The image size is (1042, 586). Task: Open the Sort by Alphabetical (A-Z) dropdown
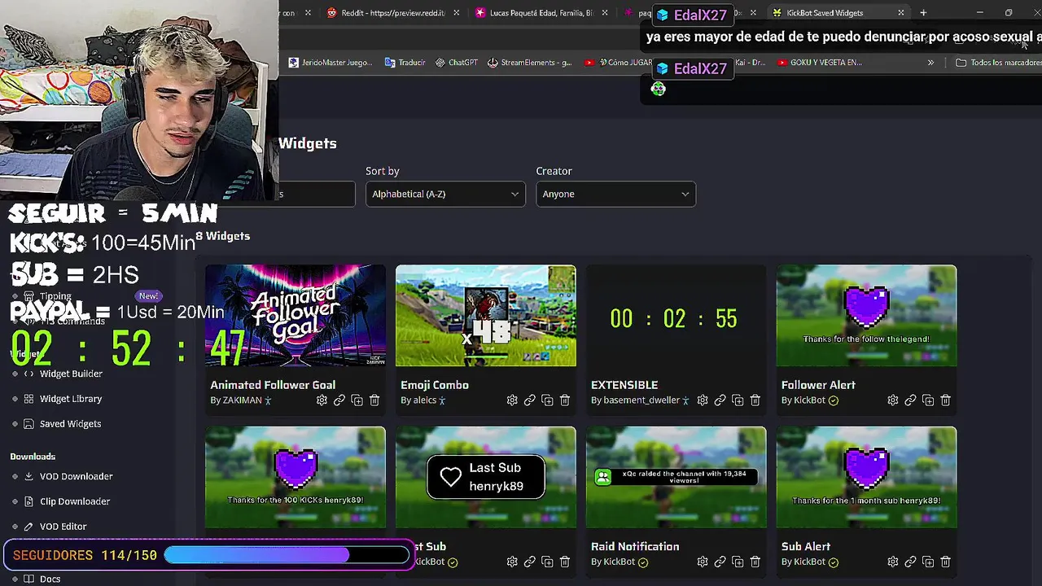445,194
